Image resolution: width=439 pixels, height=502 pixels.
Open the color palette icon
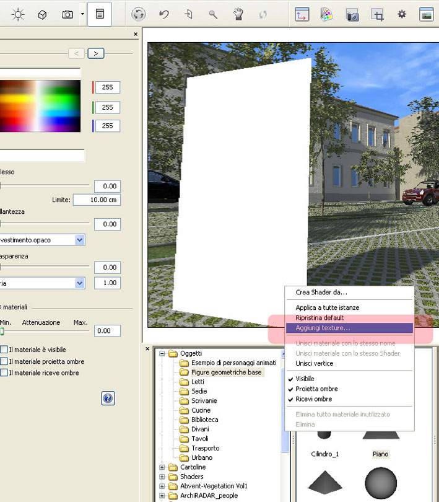[x=327, y=14]
